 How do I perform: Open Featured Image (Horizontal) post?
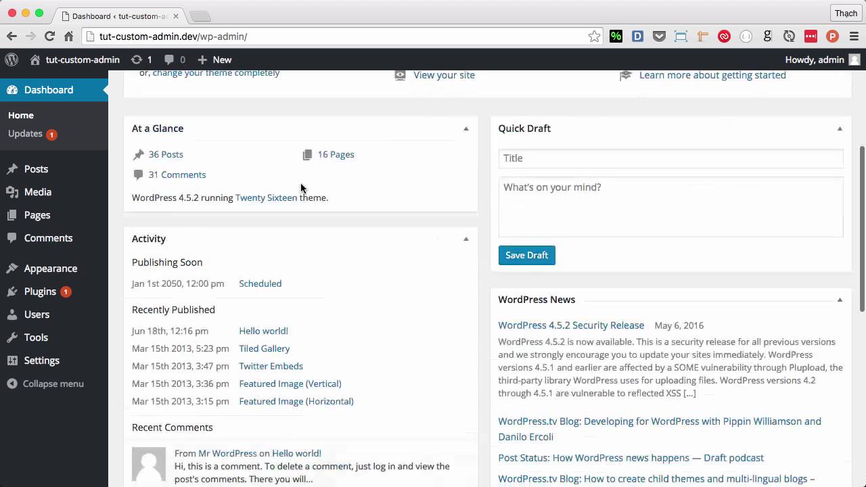pos(296,401)
